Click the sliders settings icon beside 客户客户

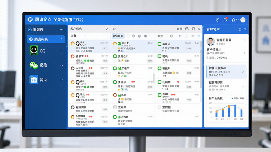tap(240, 30)
